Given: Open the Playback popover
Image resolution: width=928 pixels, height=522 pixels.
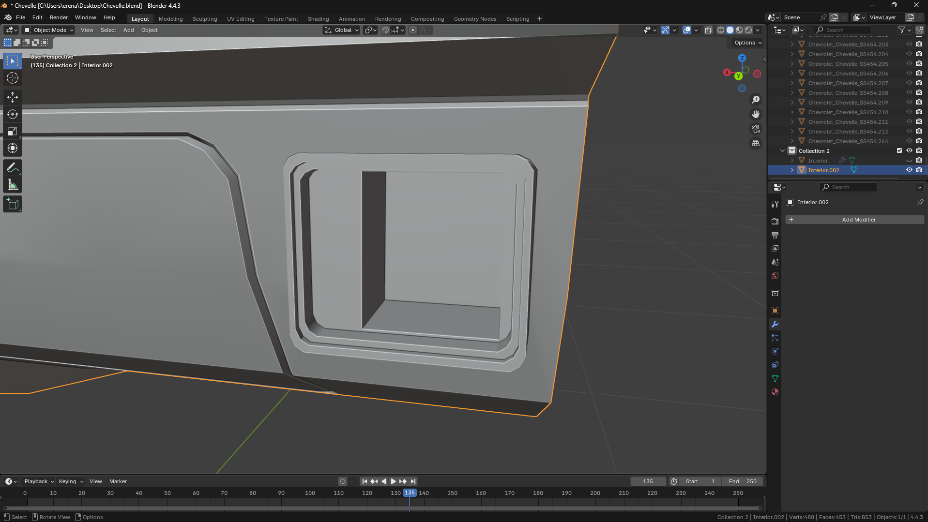Looking at the screenshot, I should pyautogui.click(x=39, y=481).
